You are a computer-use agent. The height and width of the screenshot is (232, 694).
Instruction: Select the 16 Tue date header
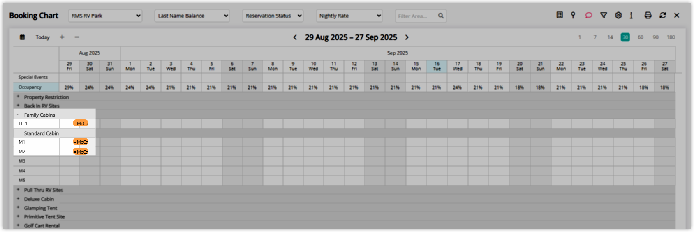(437, 66)
